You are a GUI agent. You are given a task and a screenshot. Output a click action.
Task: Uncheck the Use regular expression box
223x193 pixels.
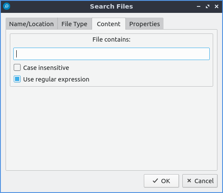click(x=17, y=79)
